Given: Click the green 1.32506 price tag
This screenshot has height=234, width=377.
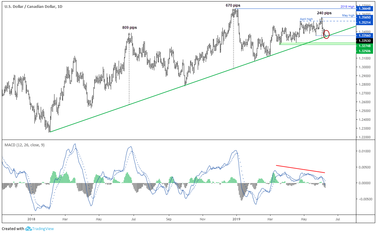Looking at the screenshot, I should point(364,51).
